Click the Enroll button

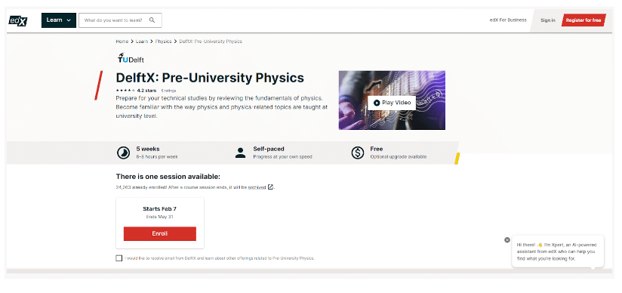(160, 234)
